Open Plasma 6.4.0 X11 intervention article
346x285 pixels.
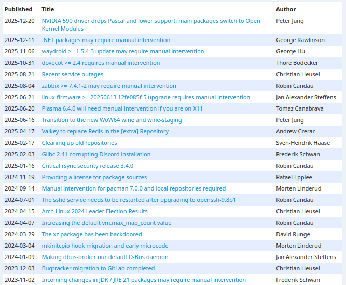[x=122, y=108]
